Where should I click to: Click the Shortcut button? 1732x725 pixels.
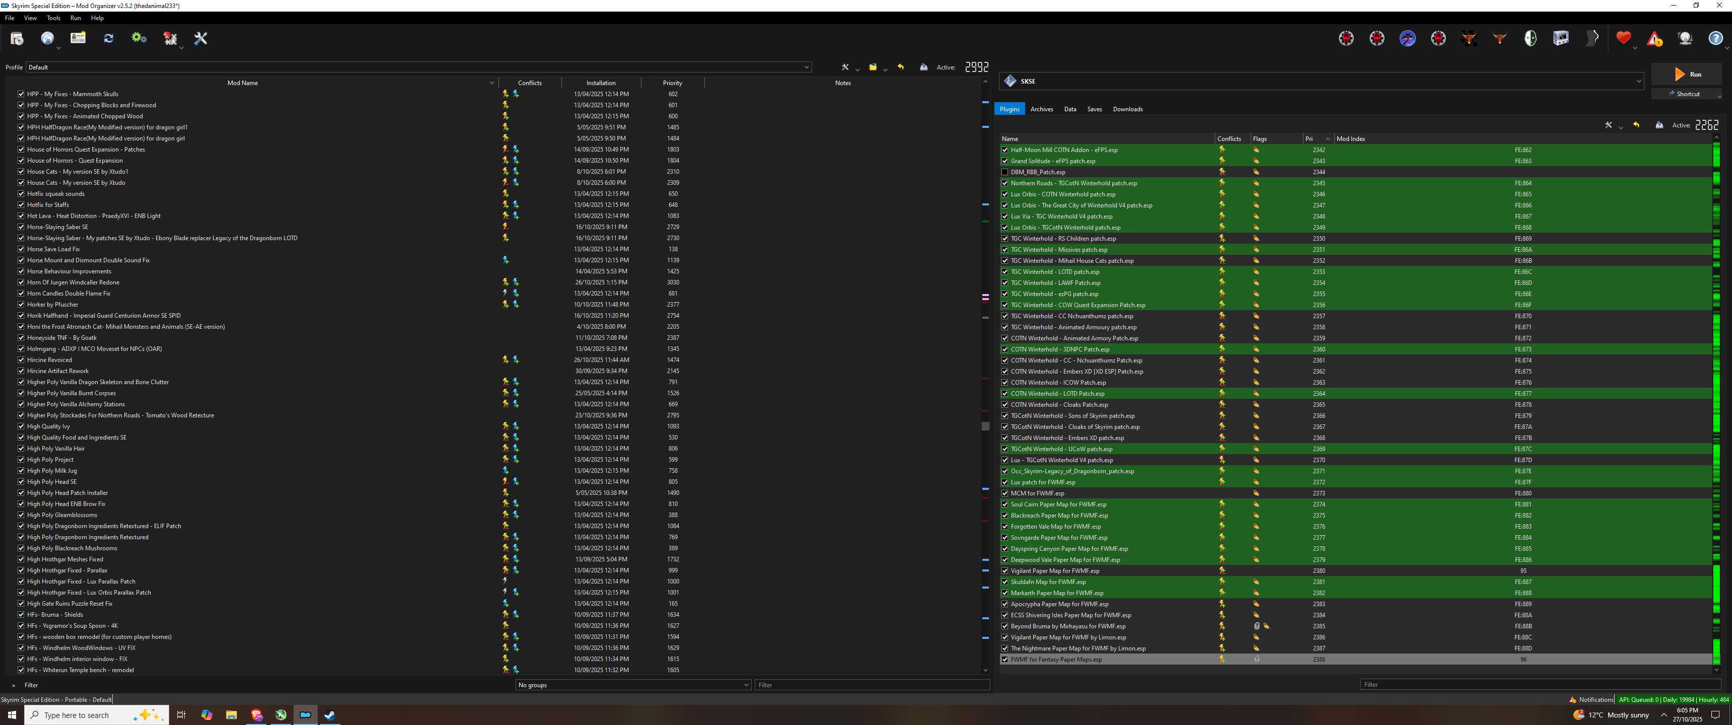pos(1686,94)
